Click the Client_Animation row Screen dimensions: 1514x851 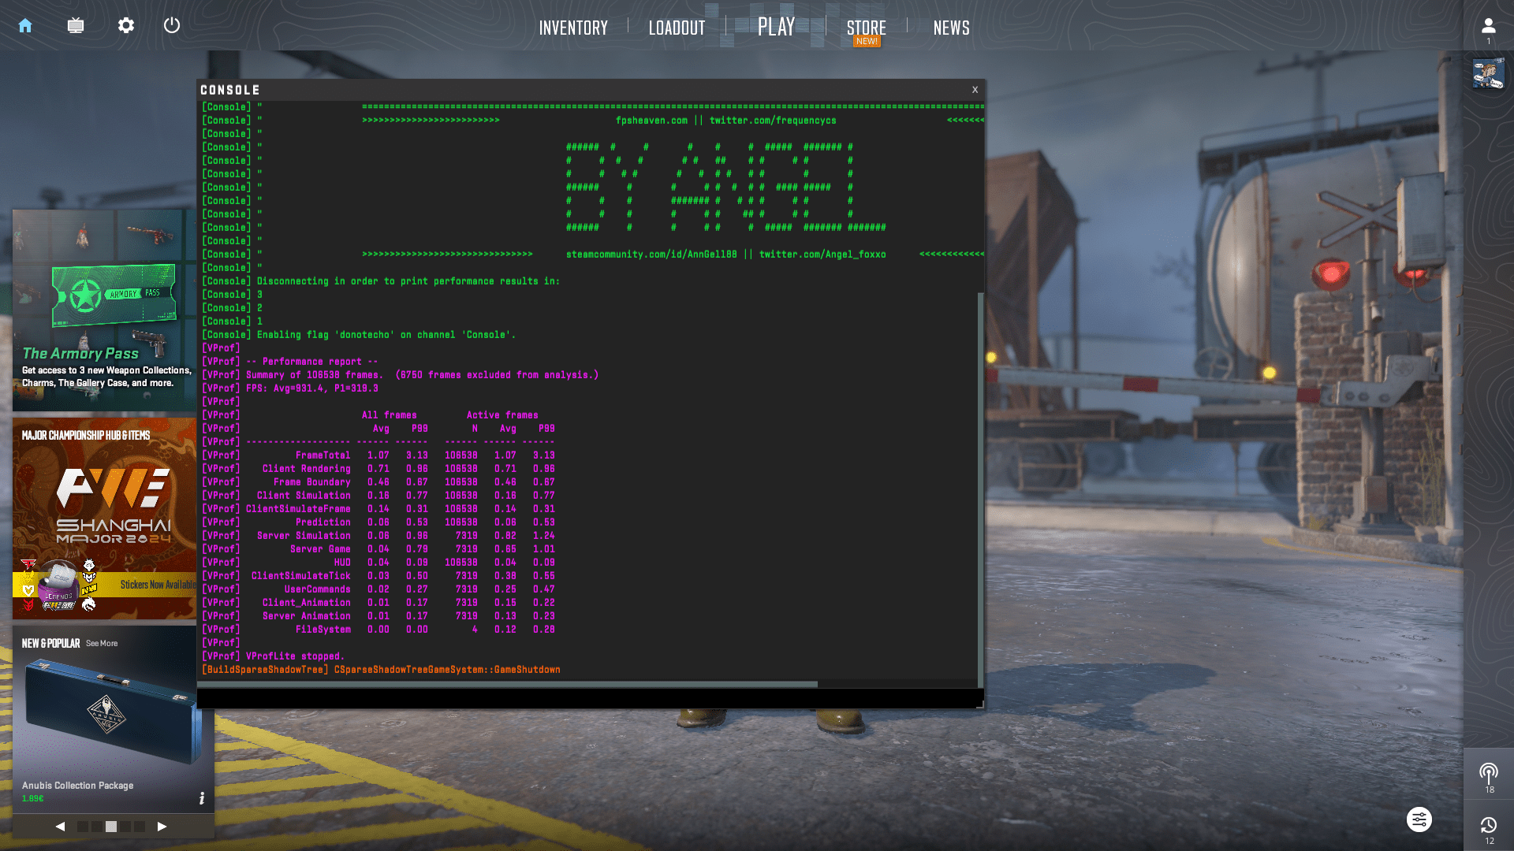(378, 603)
